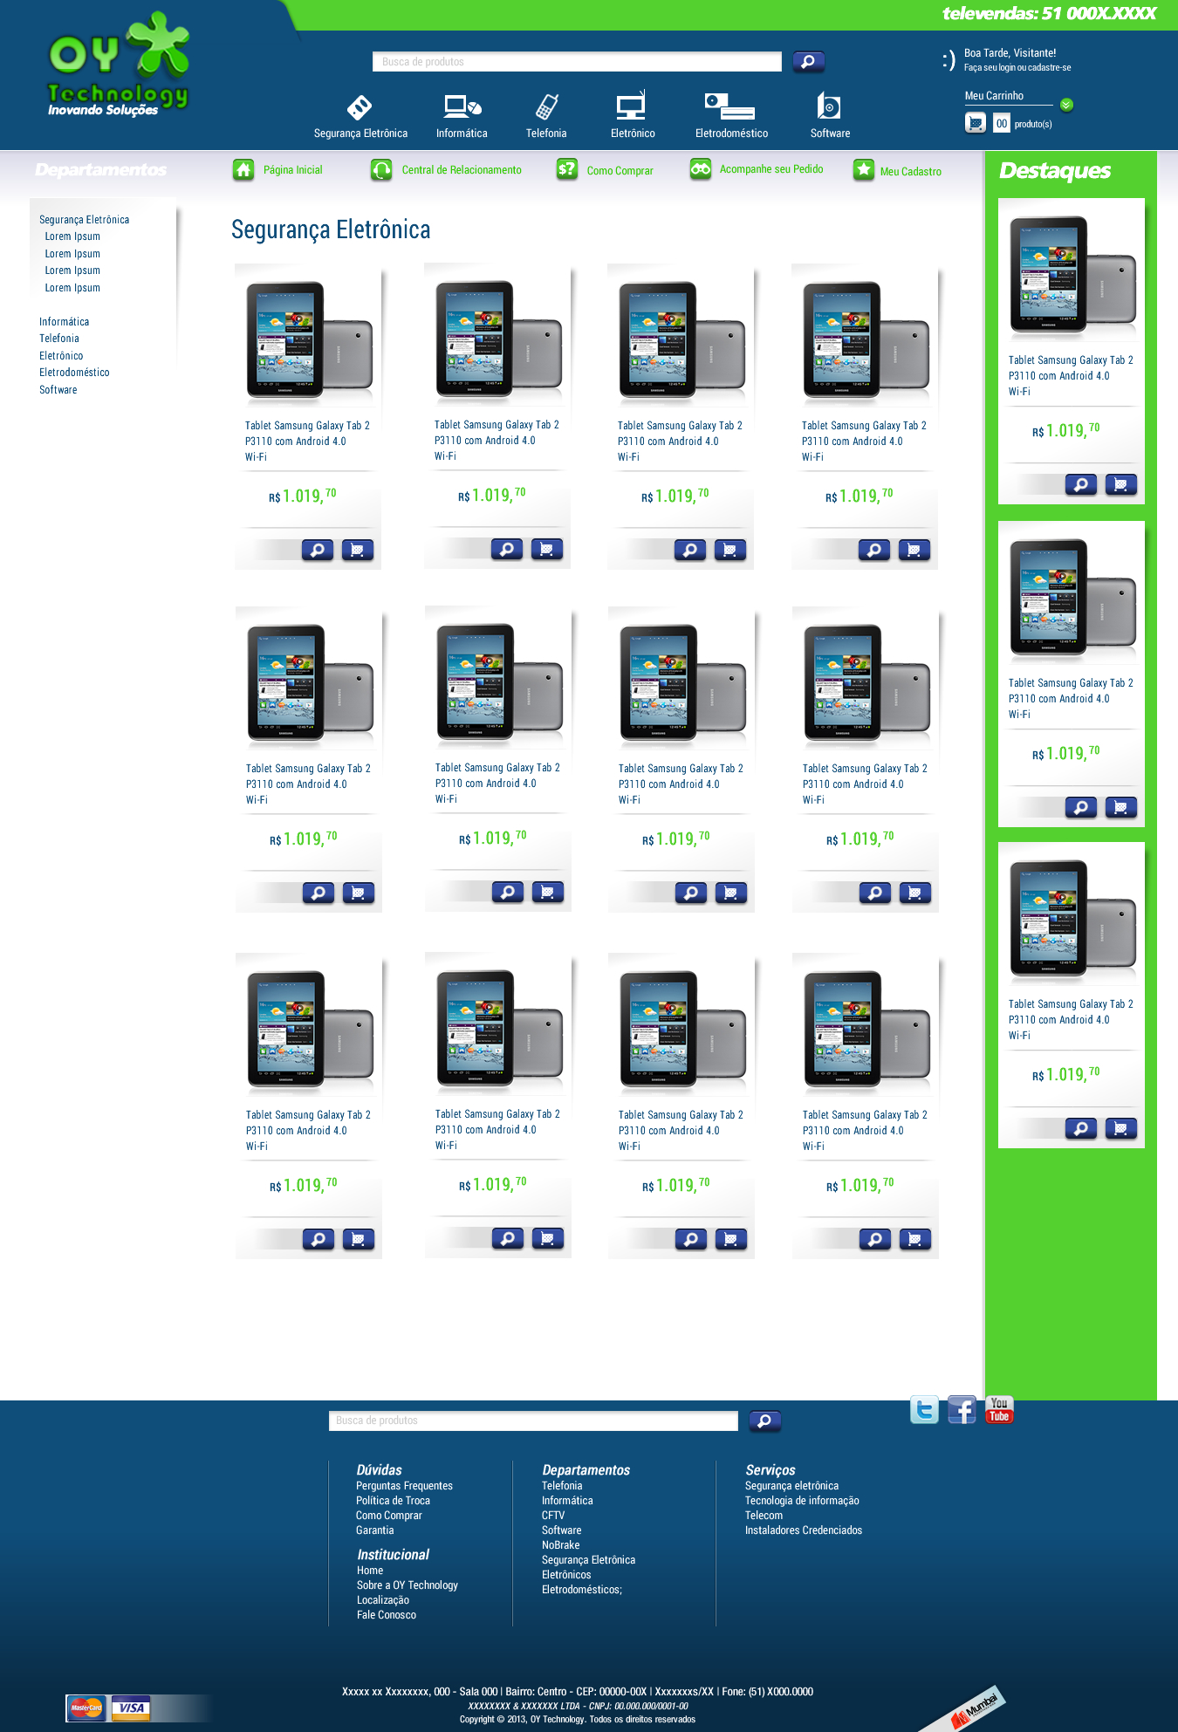Screen dimensions: 1178x1732
Task: Add first Destaques tablet to cart
Action: pos(1120,484)
